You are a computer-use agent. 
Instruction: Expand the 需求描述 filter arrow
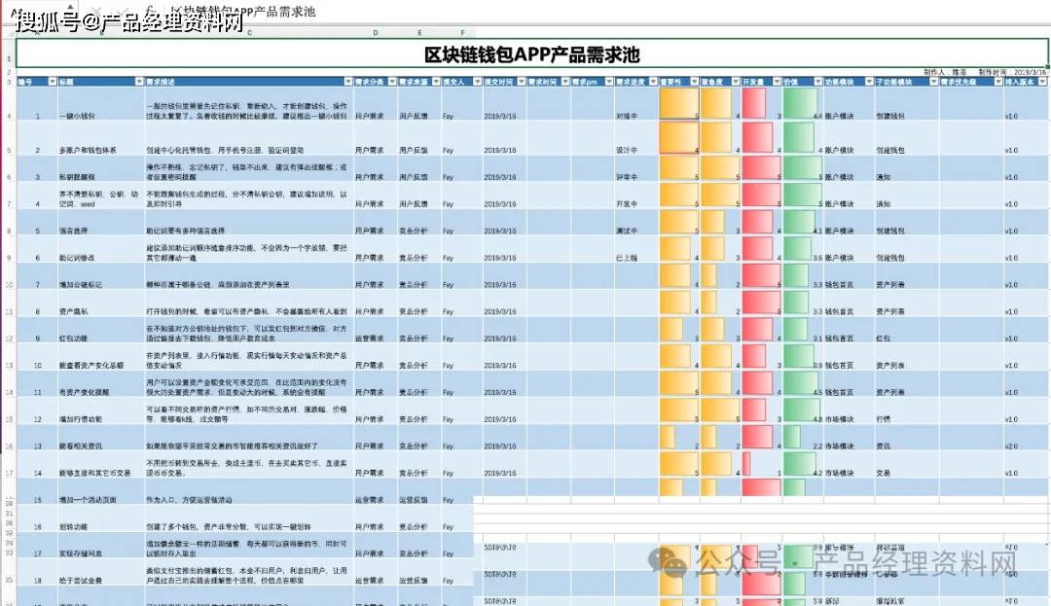346,83
